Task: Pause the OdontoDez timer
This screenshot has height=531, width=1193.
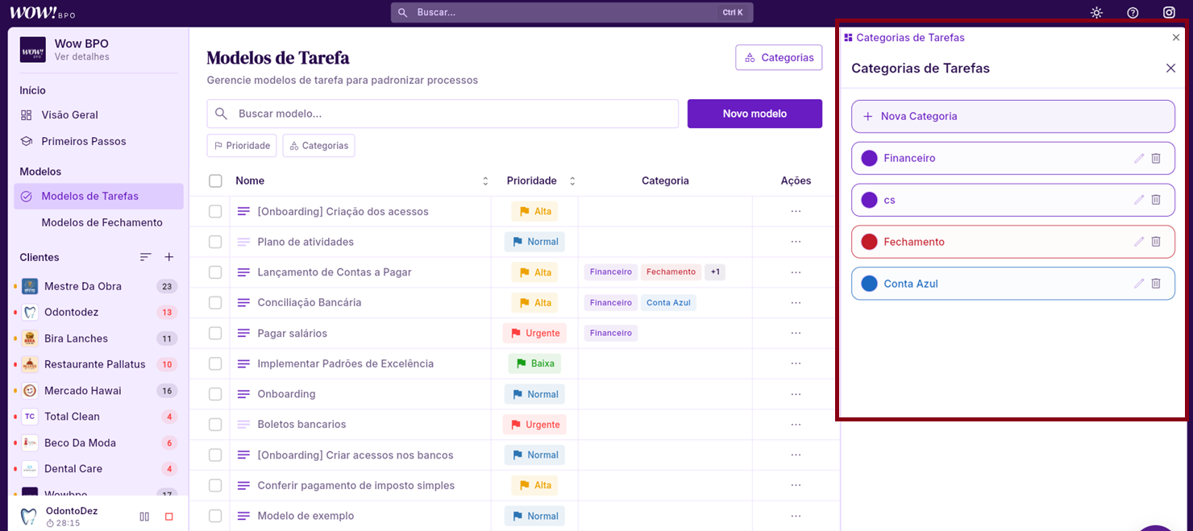Action: pos(144,516)
